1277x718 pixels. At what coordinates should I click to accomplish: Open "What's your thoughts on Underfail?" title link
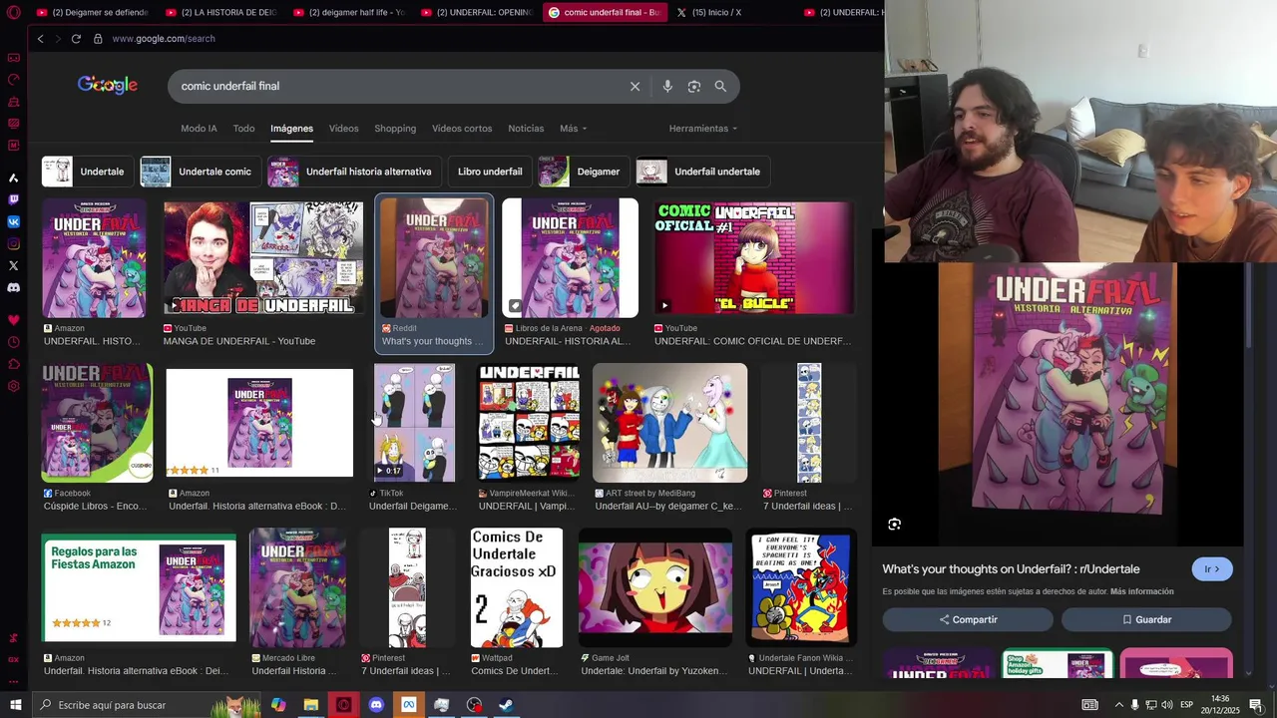[1011, 569]
